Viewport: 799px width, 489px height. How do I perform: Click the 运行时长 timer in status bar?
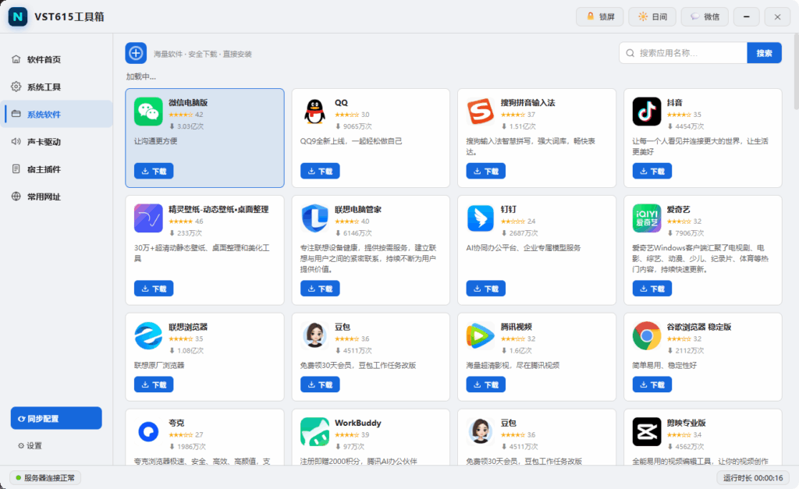[x=753, y=478]
